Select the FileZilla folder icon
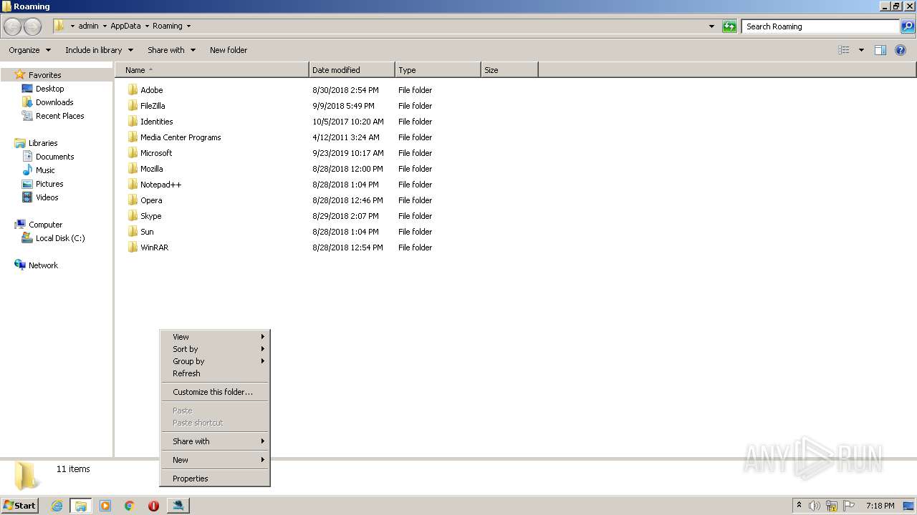The width and height of the screenshot is (917, 515). [133, 106]
